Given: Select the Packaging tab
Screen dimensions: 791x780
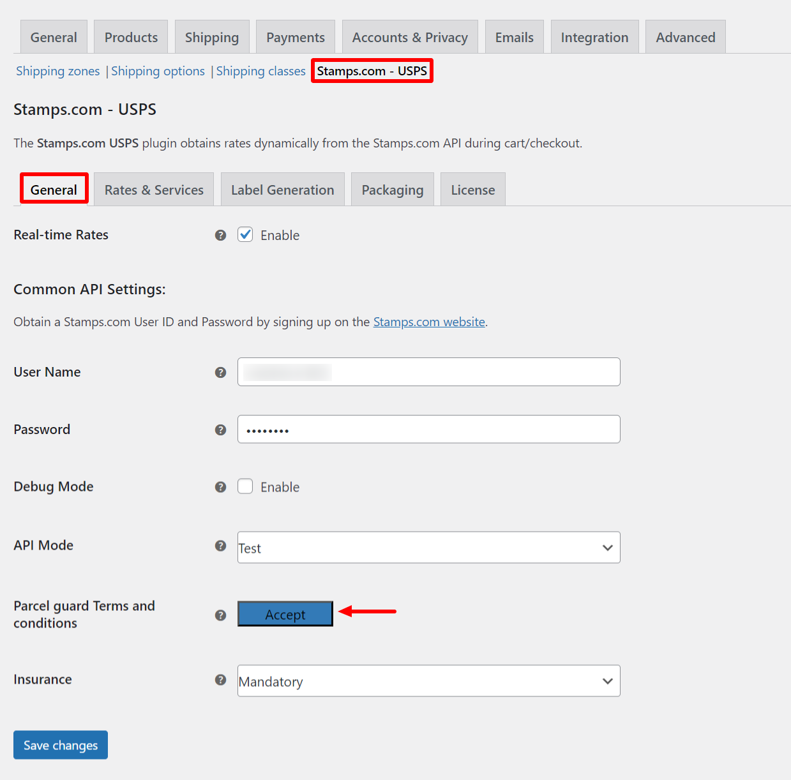Looking at the screenshot, I should (392, 189).
